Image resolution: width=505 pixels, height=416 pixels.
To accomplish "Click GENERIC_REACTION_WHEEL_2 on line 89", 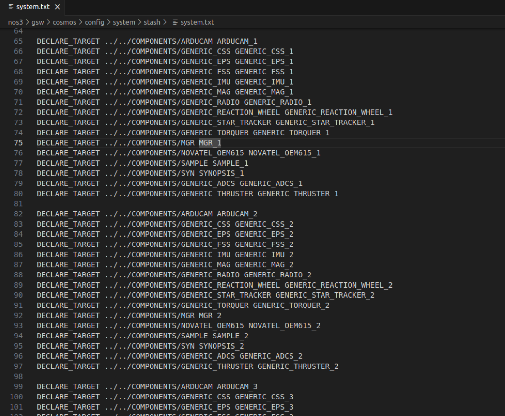I will pyautogui.click(x=339, y=285).
